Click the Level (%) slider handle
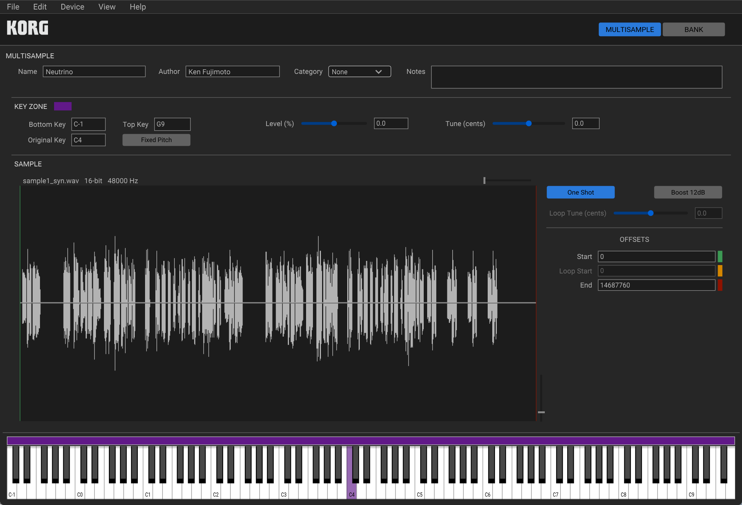The height and width of the screenshot is (505, 742). (x=334, y=123)
